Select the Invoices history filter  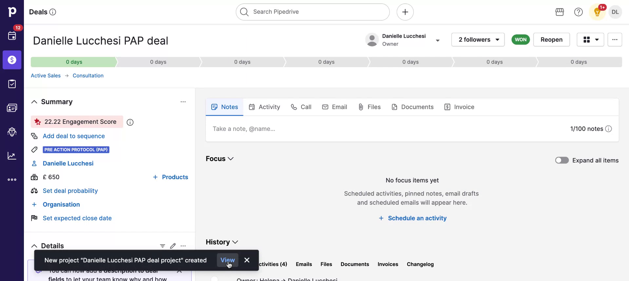pos(388,264)
